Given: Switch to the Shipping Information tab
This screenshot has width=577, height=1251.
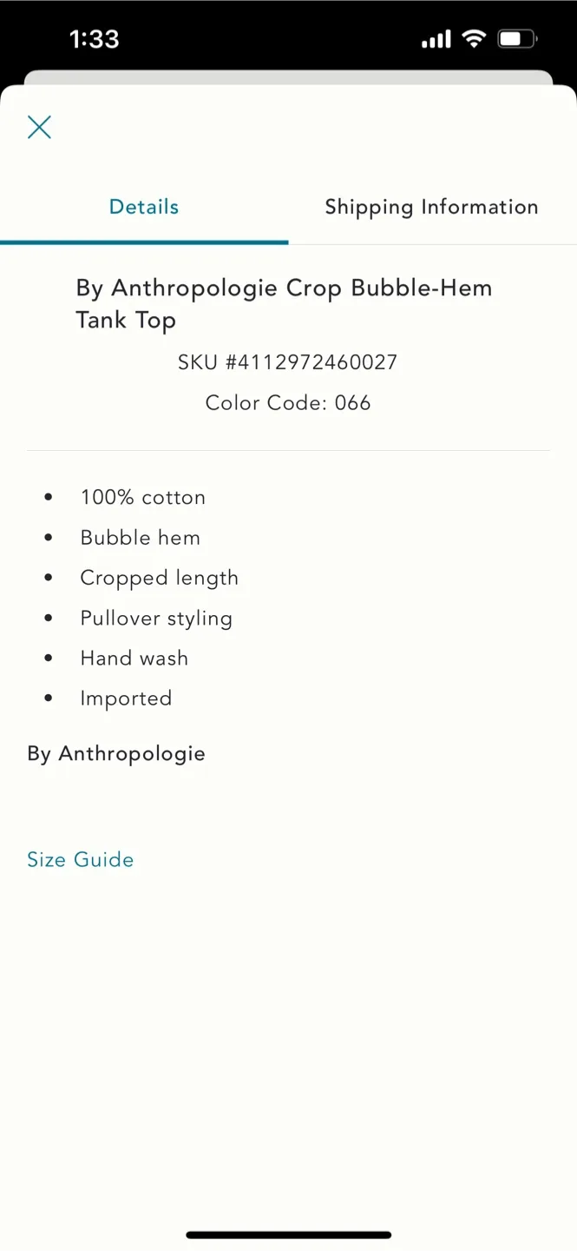Looking at the screenshot, I should pos(431,207).
